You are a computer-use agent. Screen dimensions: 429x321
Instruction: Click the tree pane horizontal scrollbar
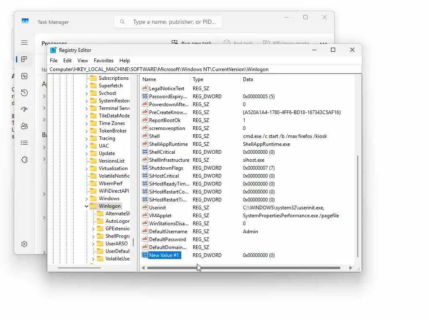tap(79, 268)
